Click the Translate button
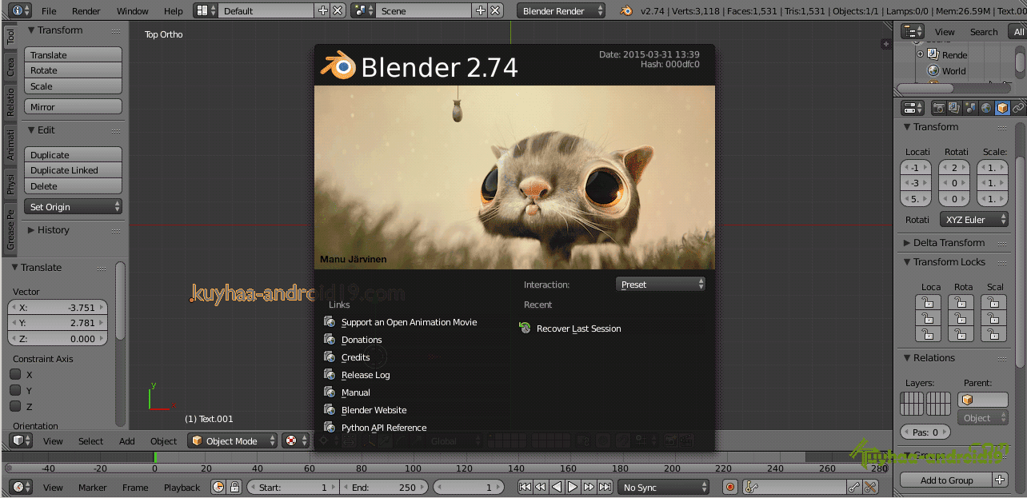 pos(73,54)
